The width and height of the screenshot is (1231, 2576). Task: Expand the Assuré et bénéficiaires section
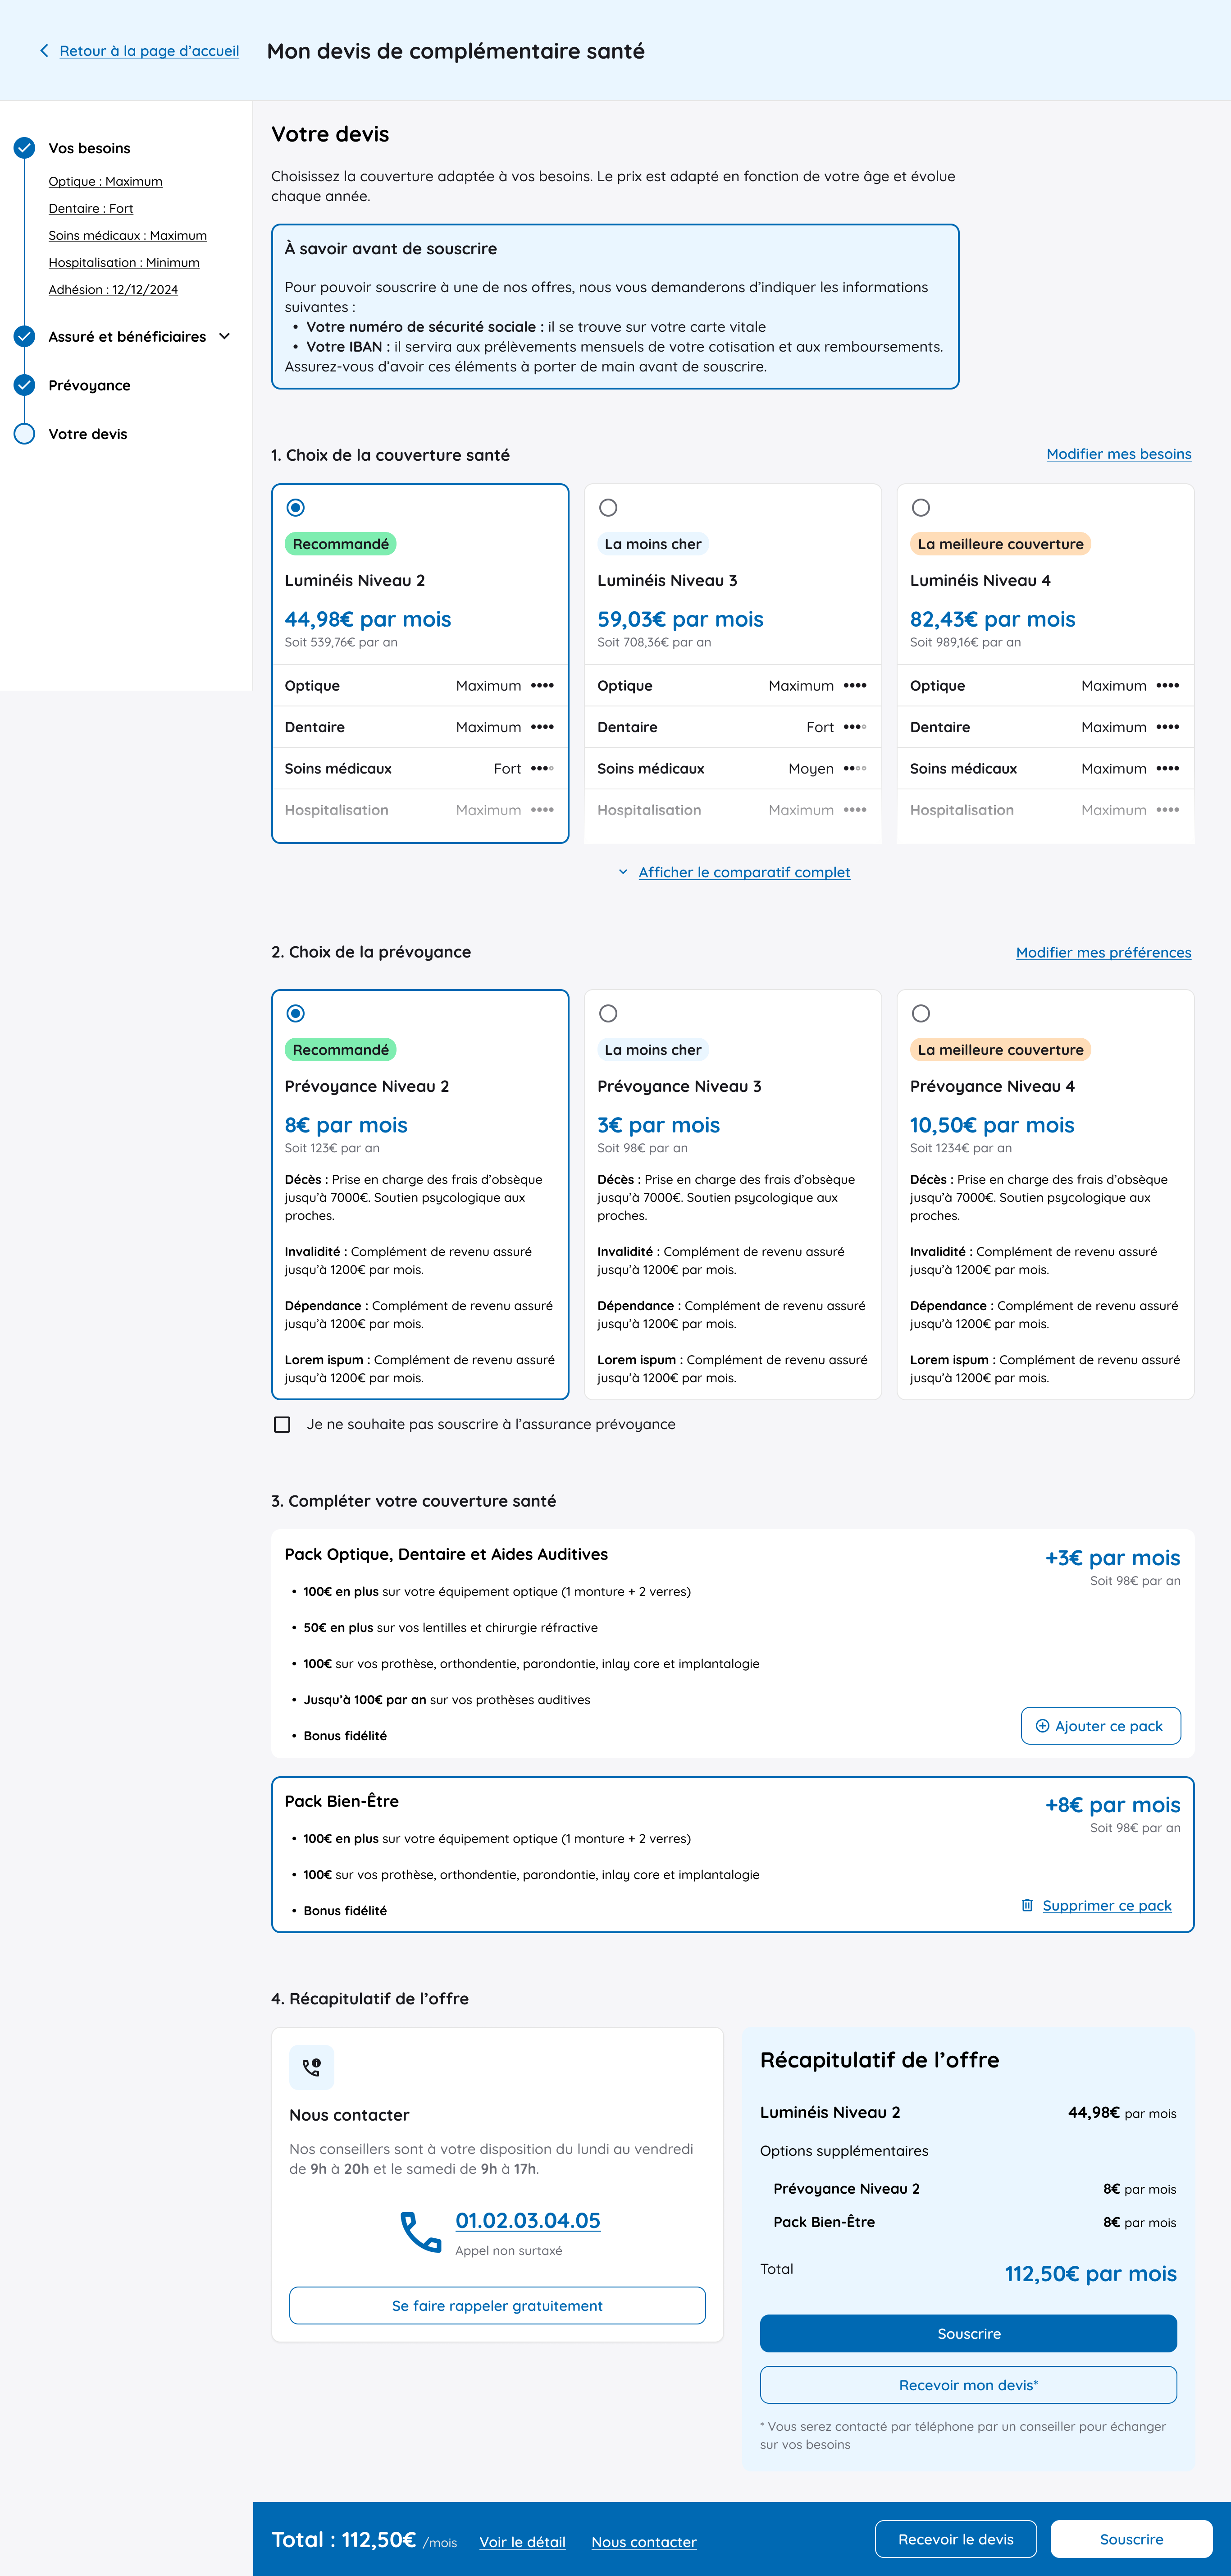click(225, 336)
